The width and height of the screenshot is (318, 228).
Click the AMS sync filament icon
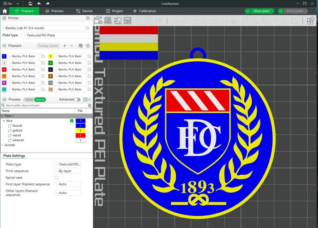(x=81, y=46)
